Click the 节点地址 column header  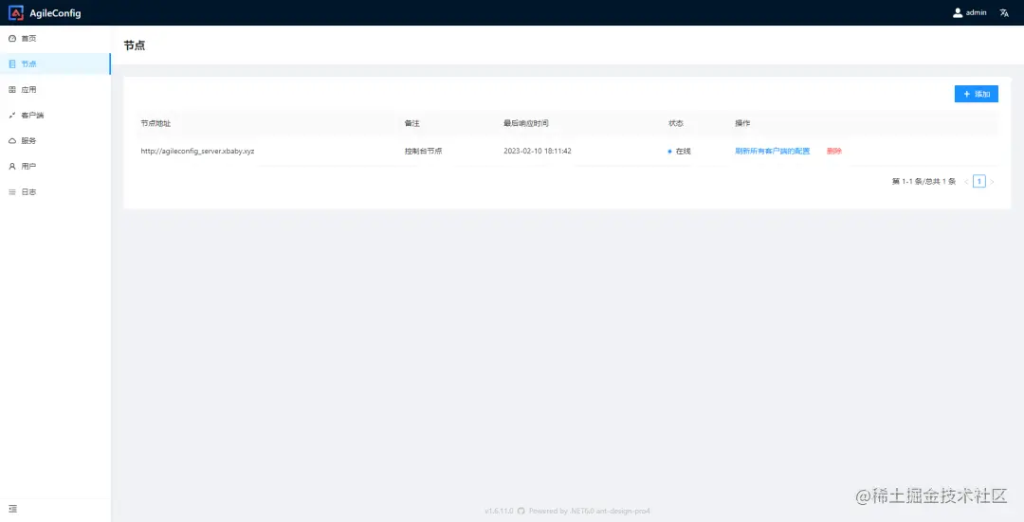tap(156, 123)
